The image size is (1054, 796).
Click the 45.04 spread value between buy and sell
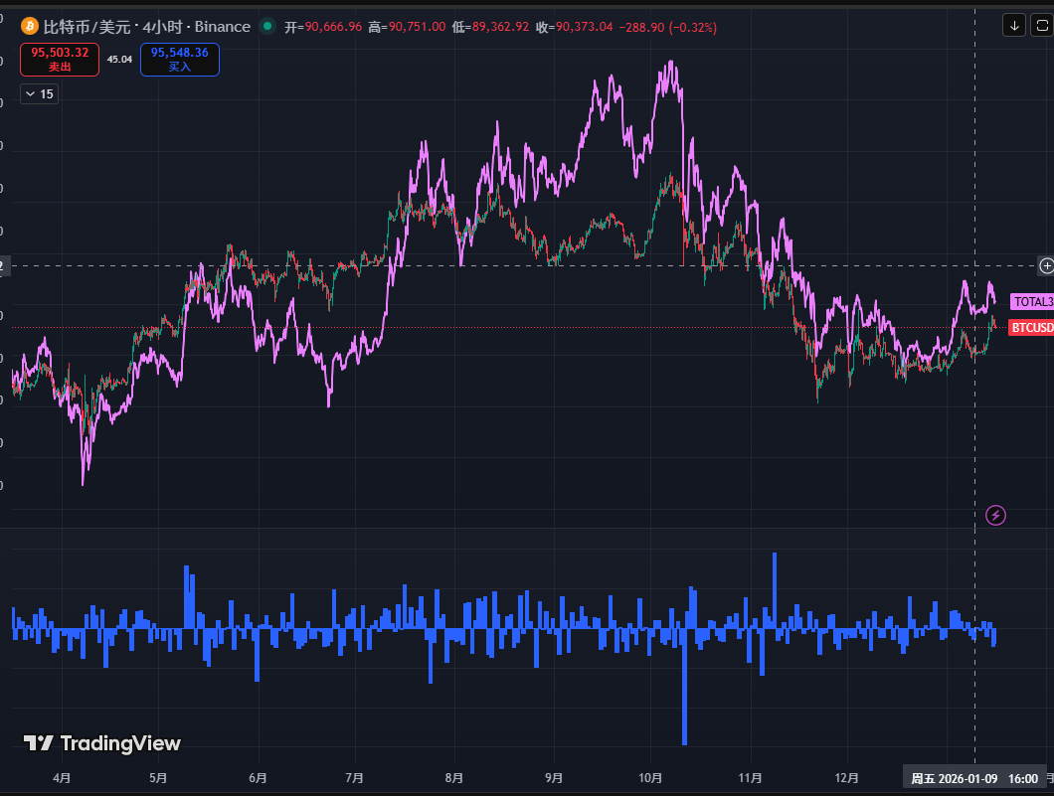click(x=119, y=60)
